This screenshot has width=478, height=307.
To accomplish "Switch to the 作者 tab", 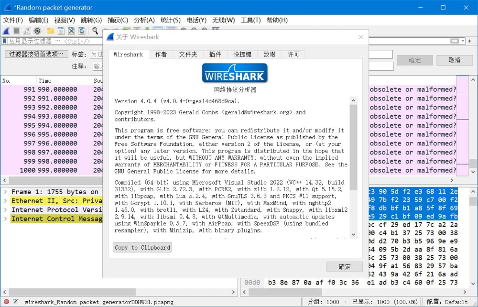I will pos(161,55).
